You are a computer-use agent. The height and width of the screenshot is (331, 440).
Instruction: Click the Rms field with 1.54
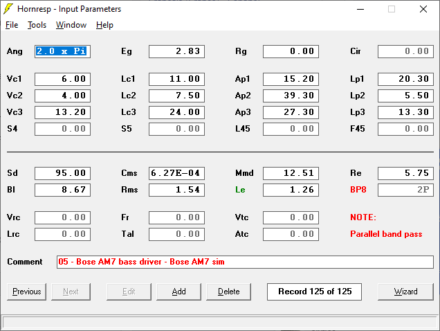click(x=177, y=190)
